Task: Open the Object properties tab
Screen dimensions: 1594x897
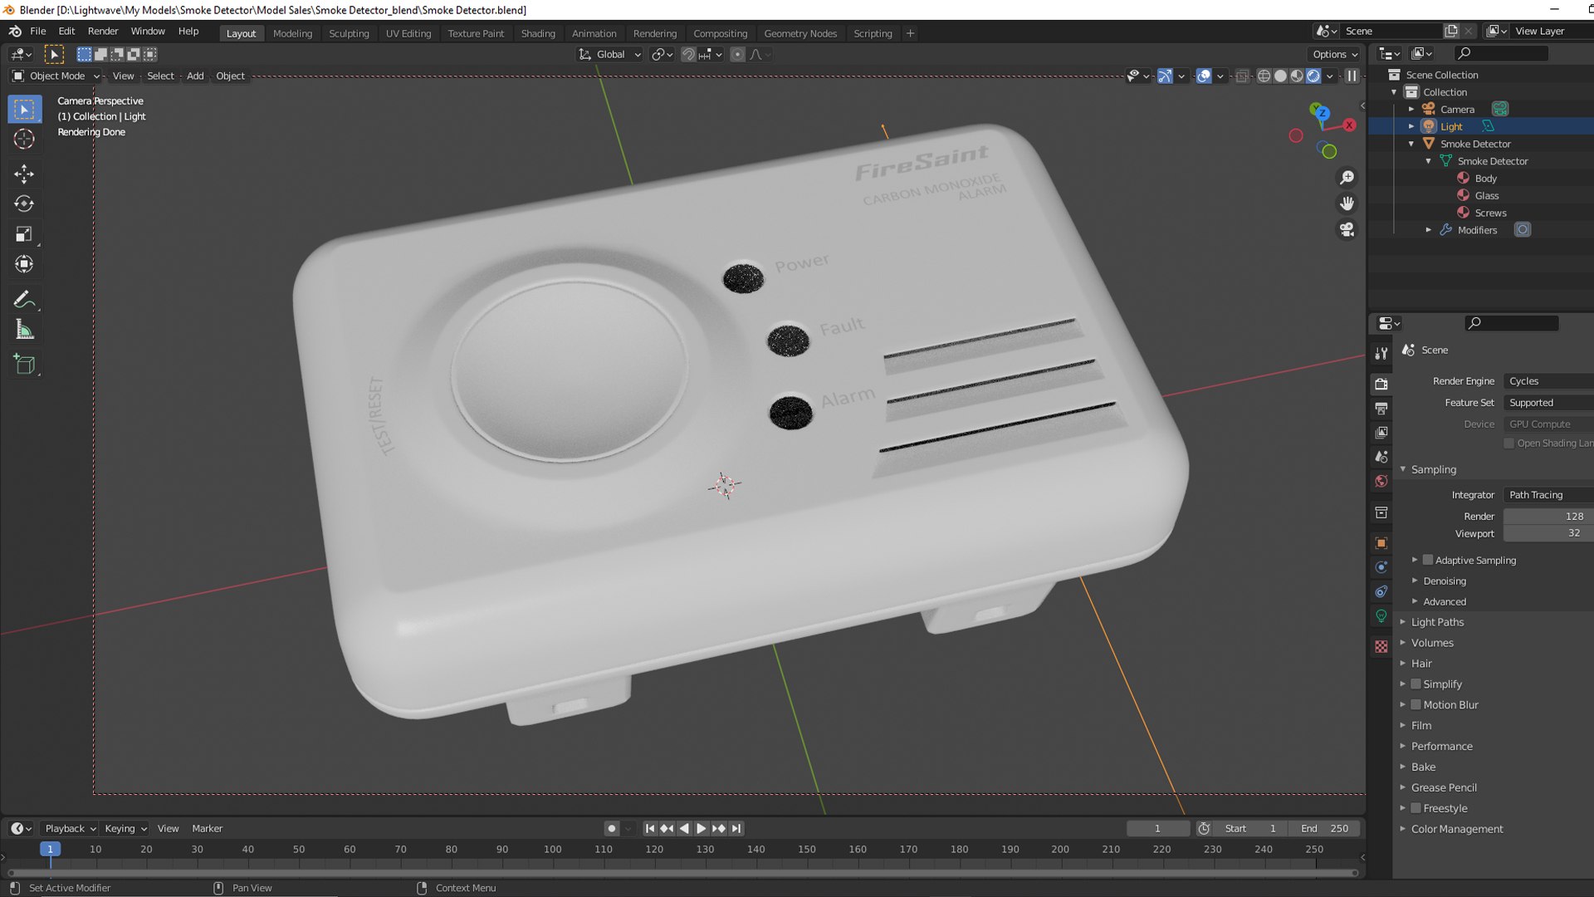Action: (1381, 543)
